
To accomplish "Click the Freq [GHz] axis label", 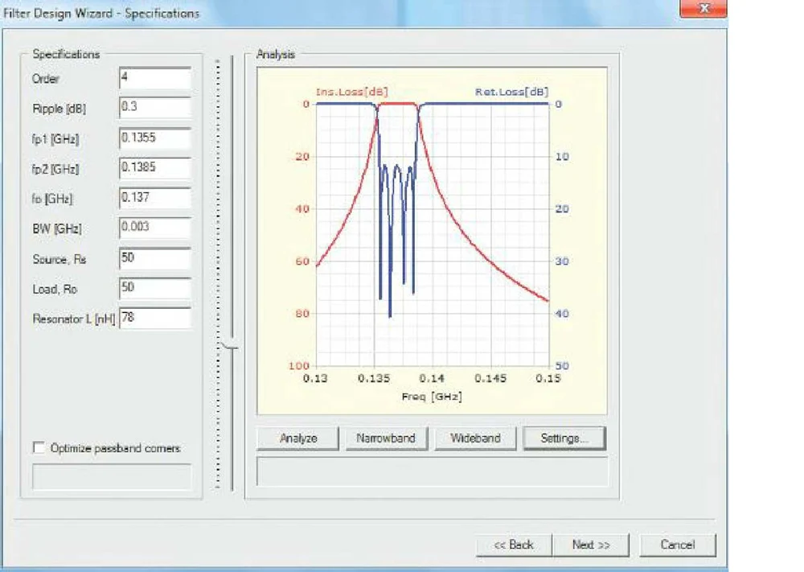I will [432, 397].
